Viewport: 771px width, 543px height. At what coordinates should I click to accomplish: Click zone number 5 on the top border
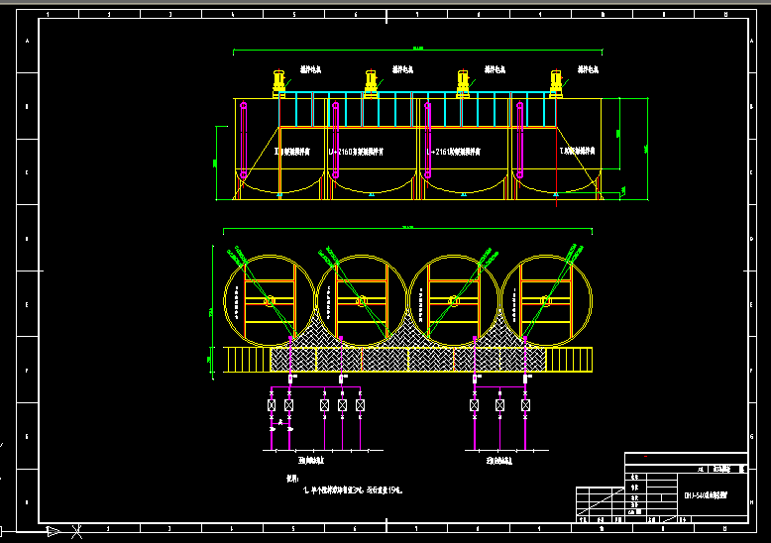click(x=294, y=14)
